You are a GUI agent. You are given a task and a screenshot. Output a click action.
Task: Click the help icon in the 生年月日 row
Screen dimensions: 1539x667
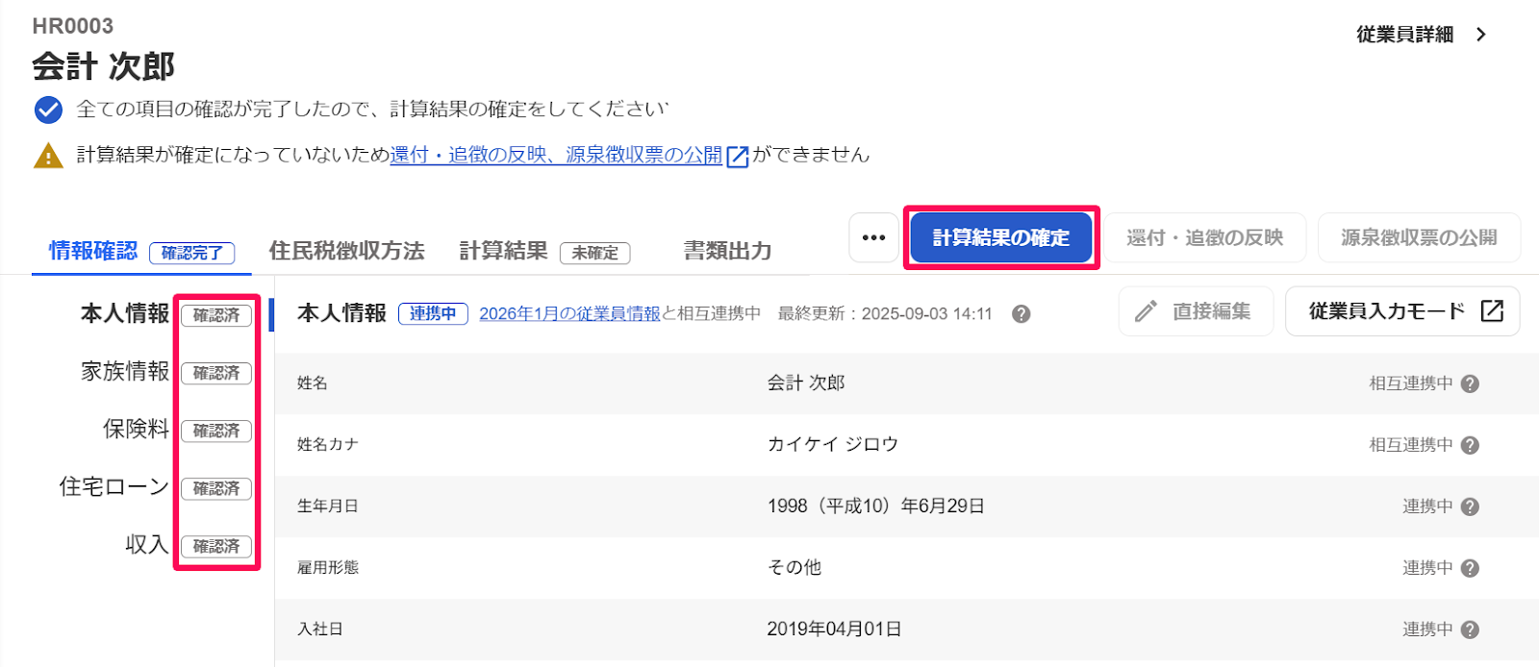pos(1470,506)
